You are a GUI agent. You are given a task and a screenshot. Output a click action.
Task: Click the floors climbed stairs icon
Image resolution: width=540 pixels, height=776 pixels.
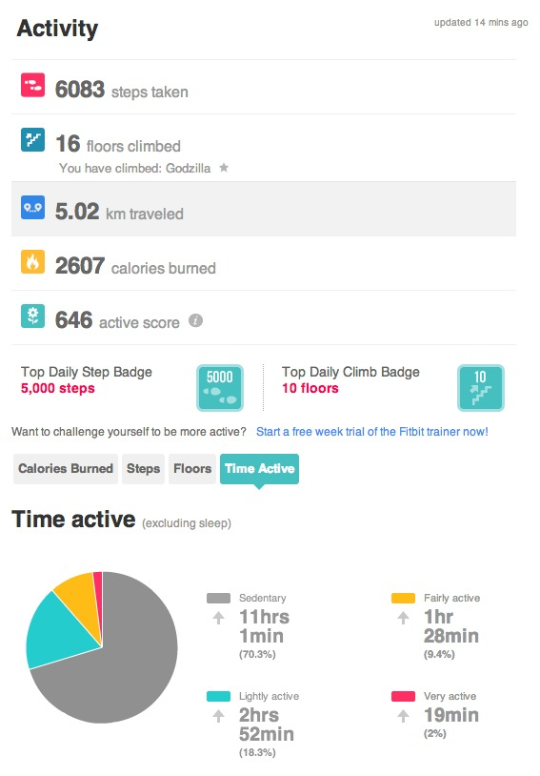pos(32,139)
